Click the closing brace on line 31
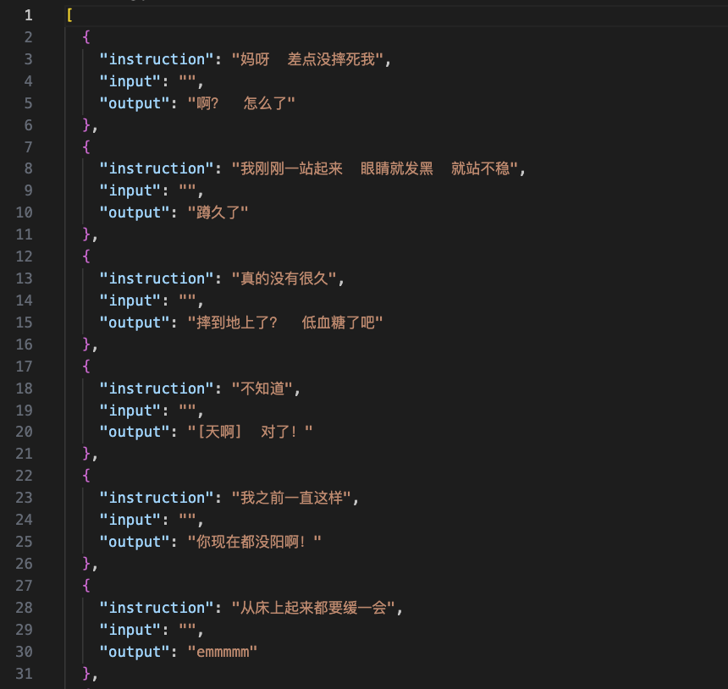 pos(86,674)
